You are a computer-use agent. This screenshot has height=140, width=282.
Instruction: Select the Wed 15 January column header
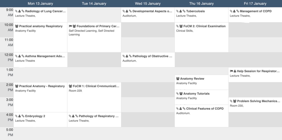point(148,4)
